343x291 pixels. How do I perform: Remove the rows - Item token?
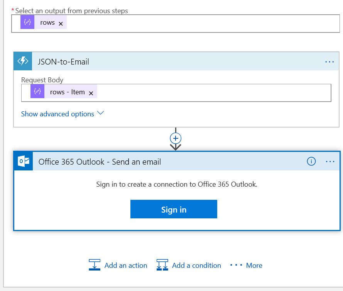point(91,93)
